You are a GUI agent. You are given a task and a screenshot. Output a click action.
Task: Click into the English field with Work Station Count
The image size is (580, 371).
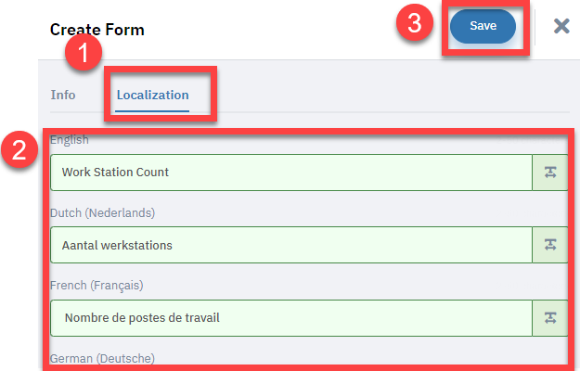pos(291,173)
